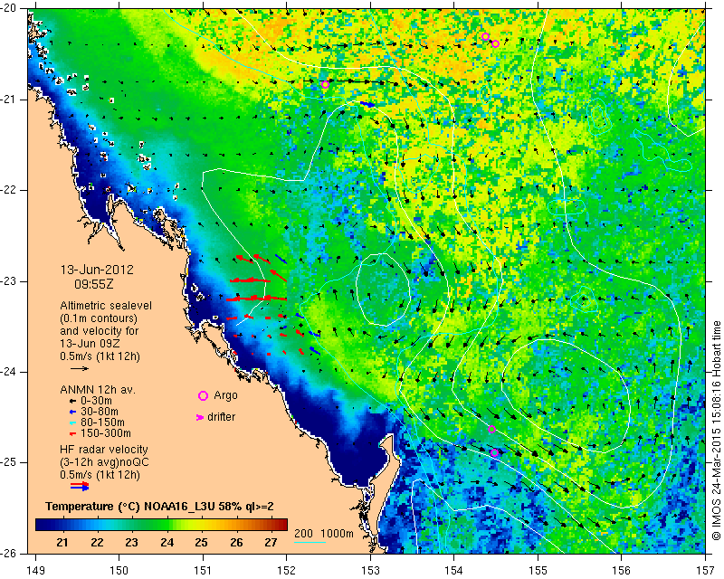Click the colour bar tick label '27'
The height and width of the screenshot is (579, 724).
click(x=271, y=542)
